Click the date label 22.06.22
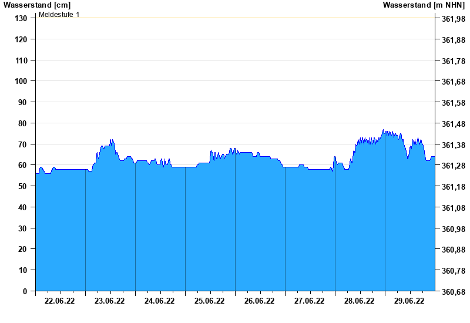Viewport: 470px width, 323px height. (x=60, y=301)
